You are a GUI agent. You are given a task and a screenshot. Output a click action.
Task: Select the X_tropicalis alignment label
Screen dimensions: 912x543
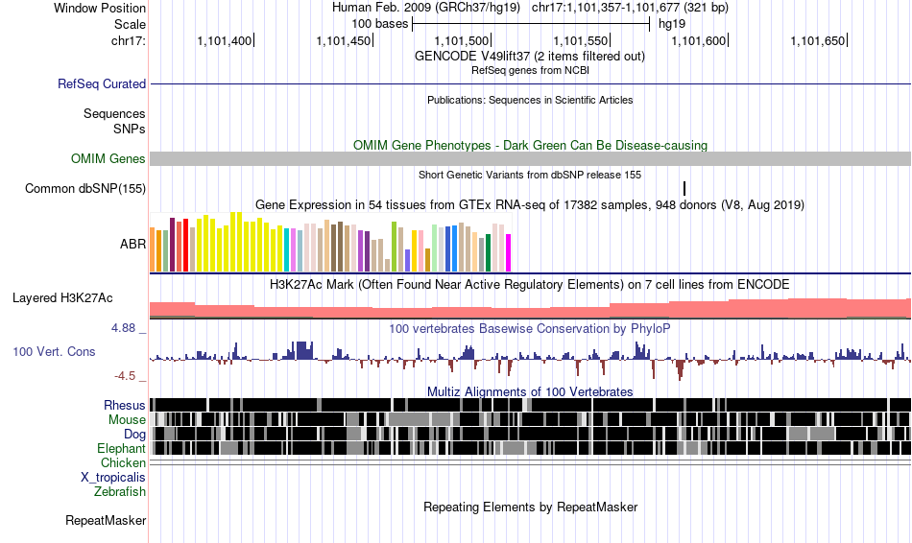[113, 478]
